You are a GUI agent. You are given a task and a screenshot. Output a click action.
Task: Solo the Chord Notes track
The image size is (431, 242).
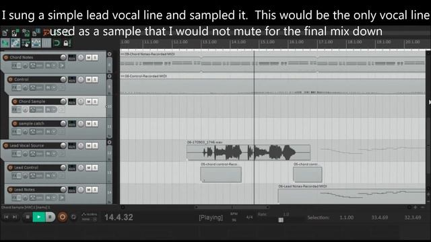click(95, 57)
